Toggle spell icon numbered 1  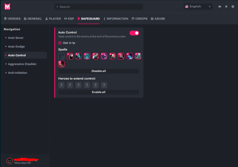[70, 56]
